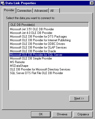Switch to the All tab
This screenshot has height=119, width=95.
click(x=54, y=11)
